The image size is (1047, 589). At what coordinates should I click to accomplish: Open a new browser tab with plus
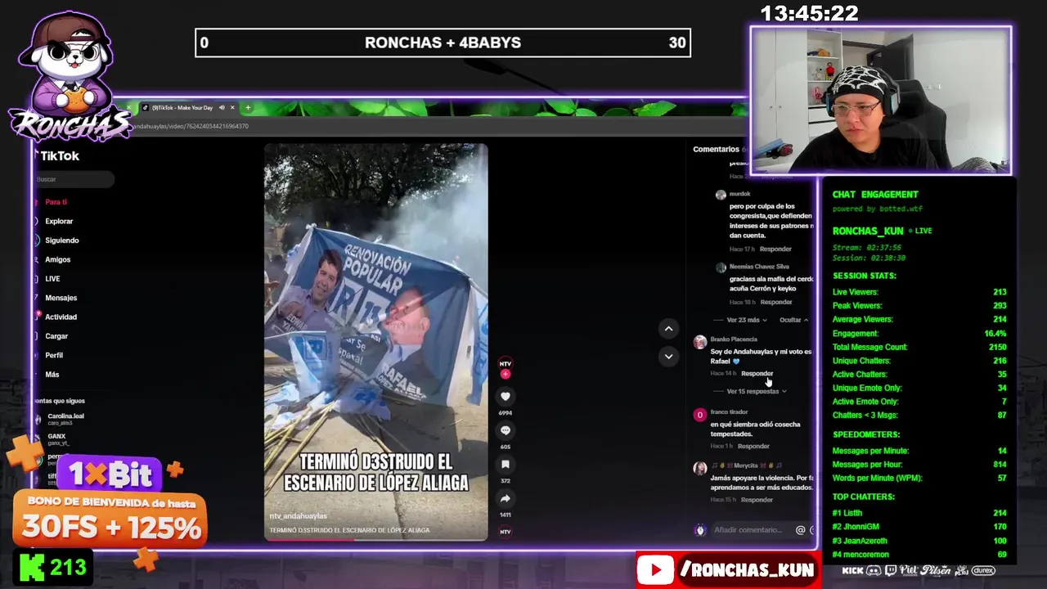[248, 107]
